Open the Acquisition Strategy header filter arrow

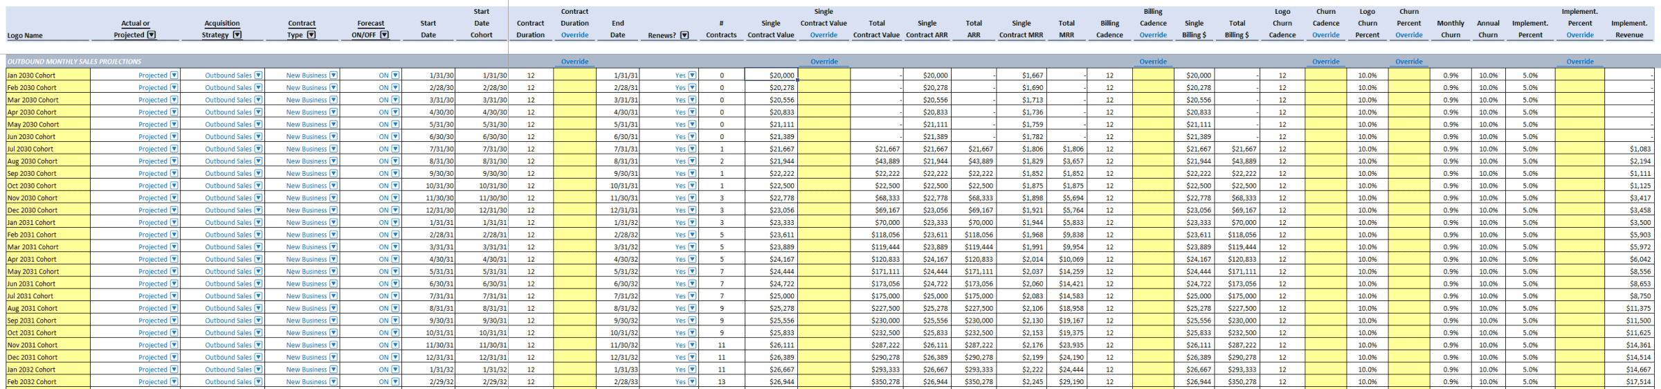tap(237, 35)
